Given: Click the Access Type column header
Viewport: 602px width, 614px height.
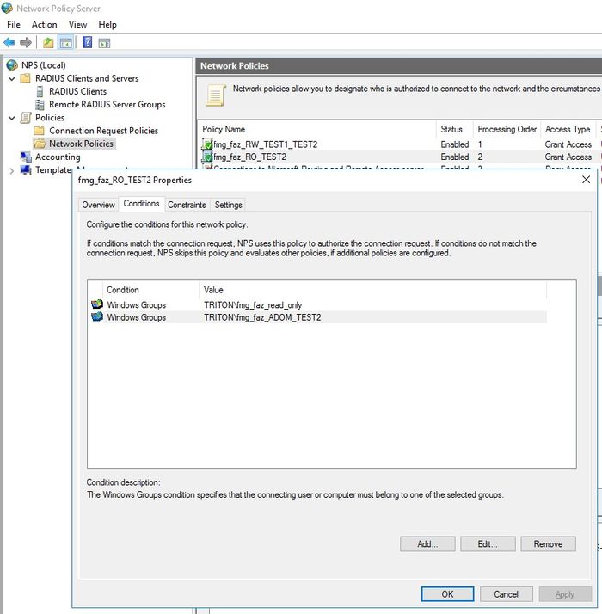Looking at the screenshot, I should 568,129.
